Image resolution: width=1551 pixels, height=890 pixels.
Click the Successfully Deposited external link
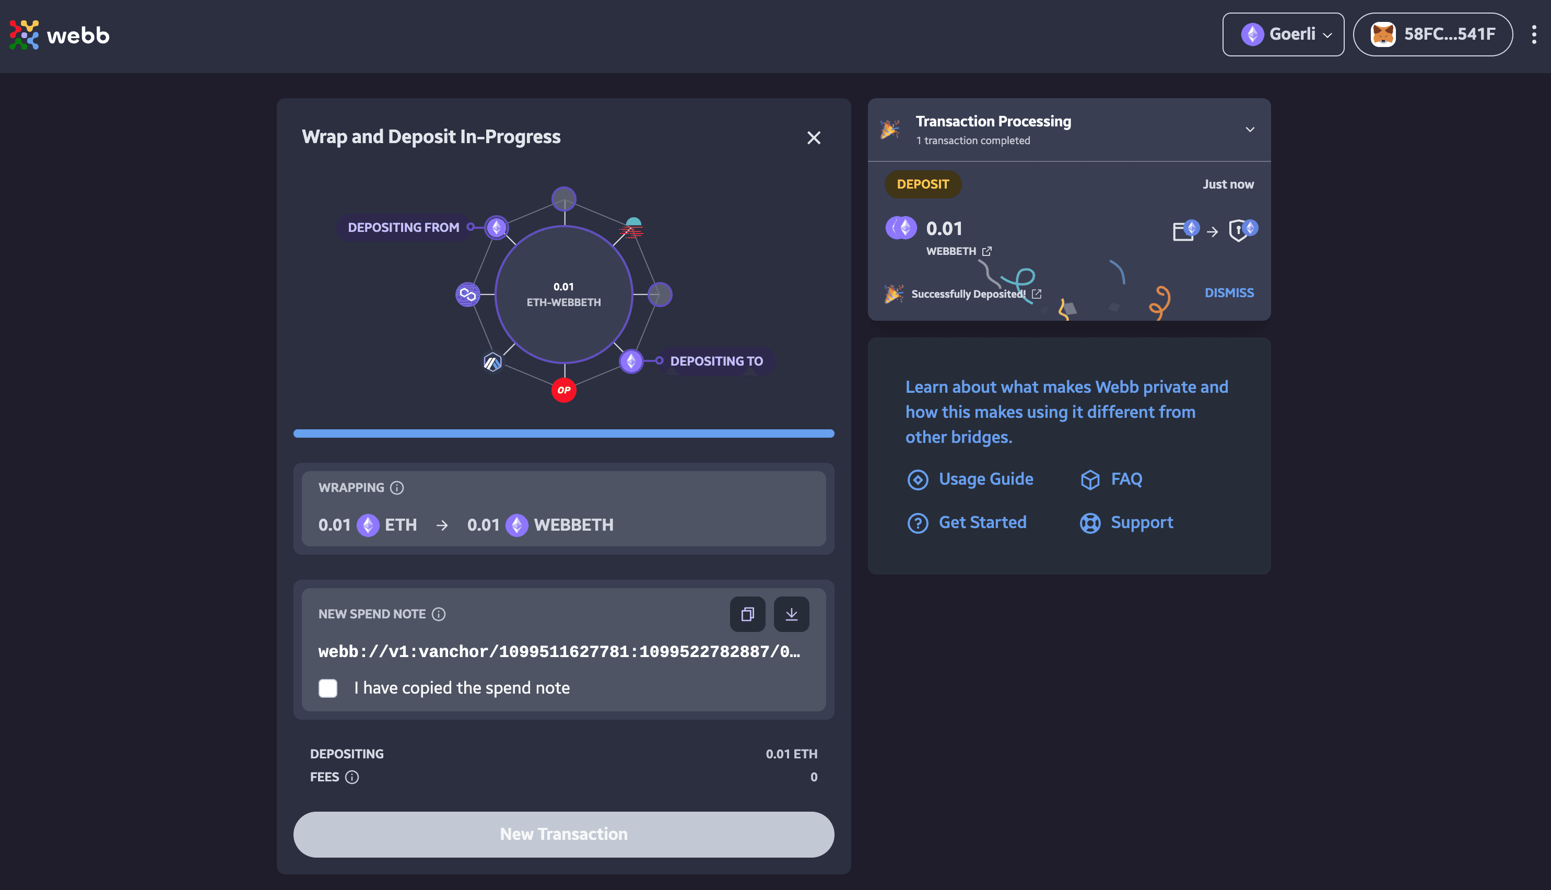pos(1035,293)
